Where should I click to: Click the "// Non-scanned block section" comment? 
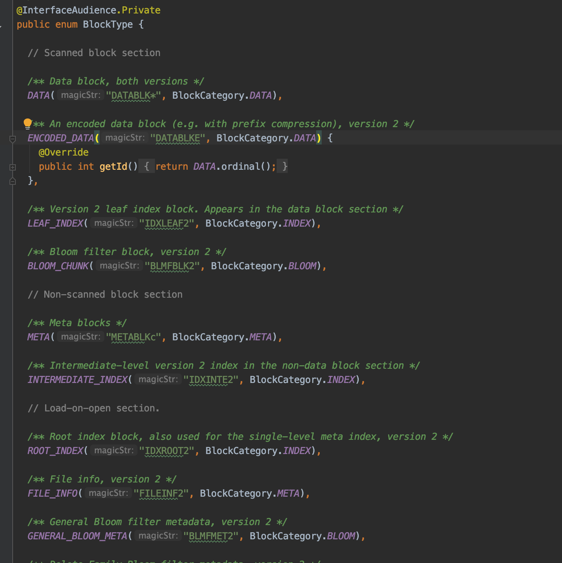[x=105, y=295]
